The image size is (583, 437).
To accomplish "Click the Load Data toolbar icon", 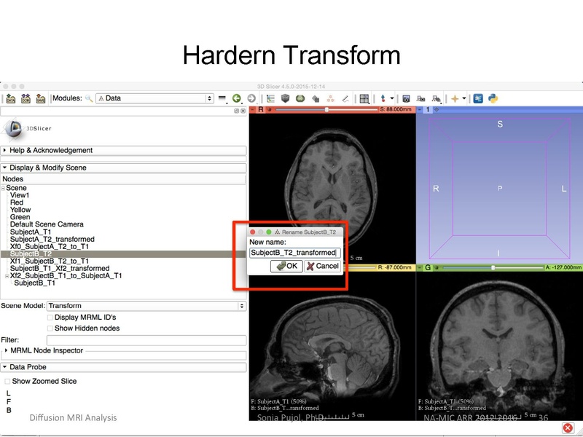I will tap(11, 98).
